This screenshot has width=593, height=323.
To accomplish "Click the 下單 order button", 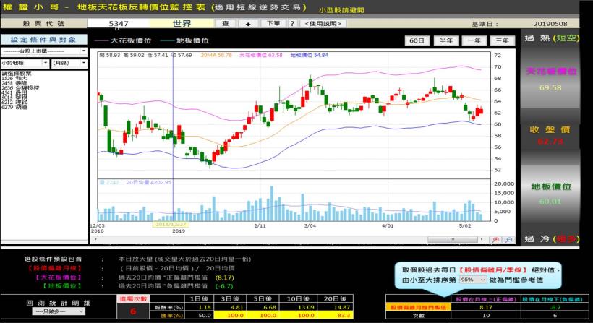I will pos(271,23).
